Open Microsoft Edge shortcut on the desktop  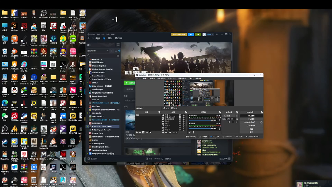tap(5, 105)
